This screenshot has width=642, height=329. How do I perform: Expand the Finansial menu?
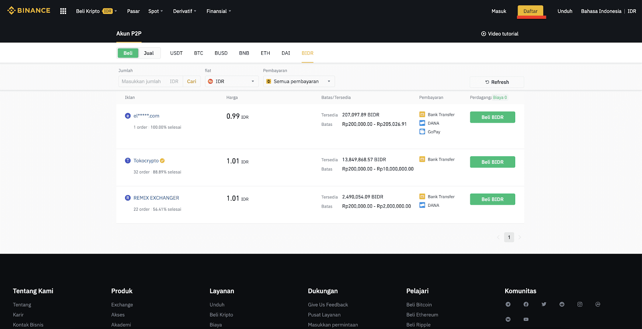[x=219, y=11]
